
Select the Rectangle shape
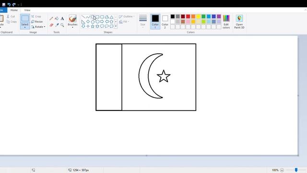click(x=97, y=17)
